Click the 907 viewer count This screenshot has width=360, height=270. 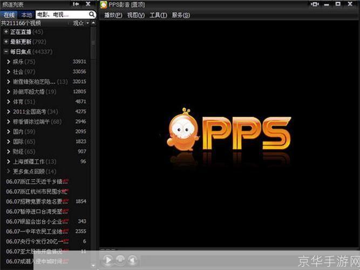(x=82, y=152)
